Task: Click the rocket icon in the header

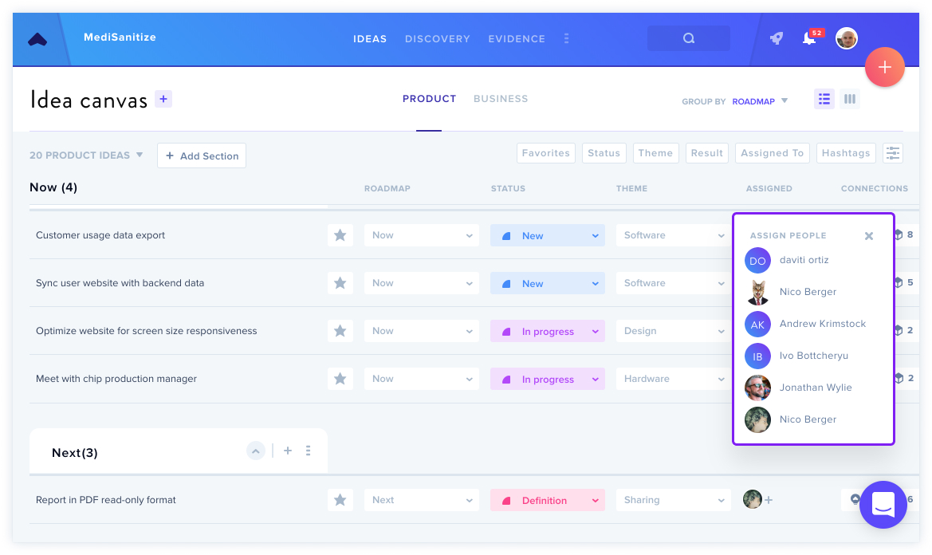Action: point(777,38)
